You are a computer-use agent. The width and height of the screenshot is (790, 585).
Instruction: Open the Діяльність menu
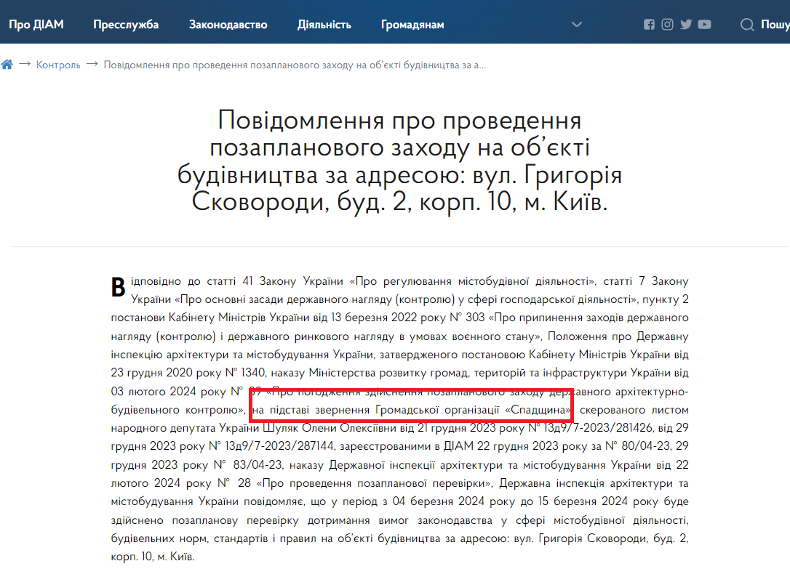click(324, 25)
